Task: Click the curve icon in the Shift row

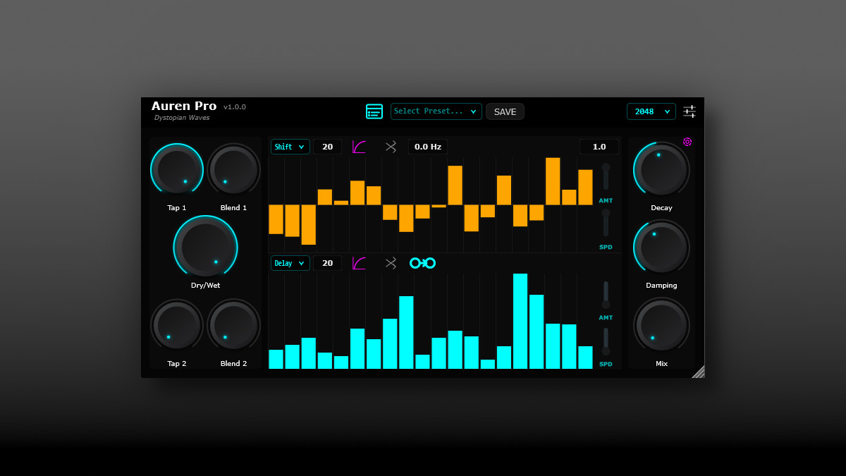Action: 360,147
